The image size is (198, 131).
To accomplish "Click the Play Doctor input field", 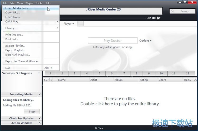I will click(x=113, y=41).
